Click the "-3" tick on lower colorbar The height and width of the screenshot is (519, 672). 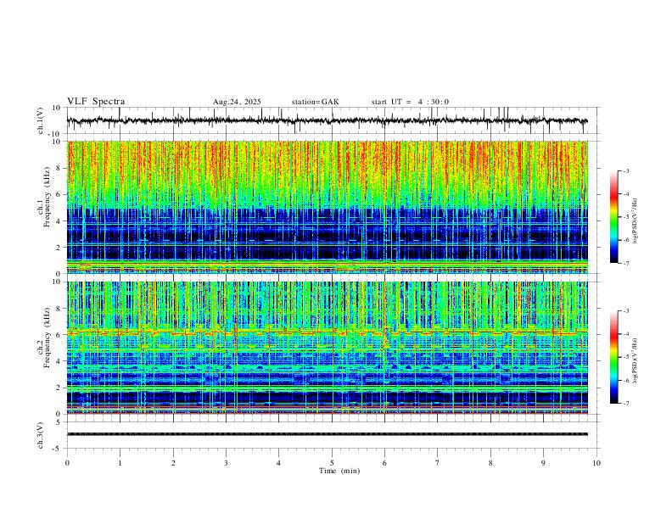coord(626,311)
